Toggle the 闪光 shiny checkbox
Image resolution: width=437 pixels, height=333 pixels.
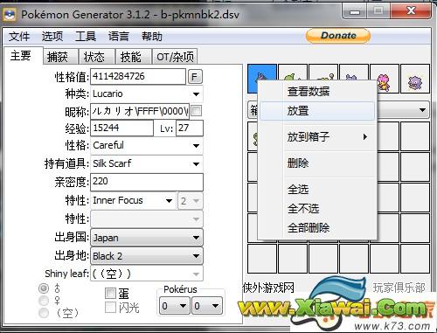[x=110, y=308]
